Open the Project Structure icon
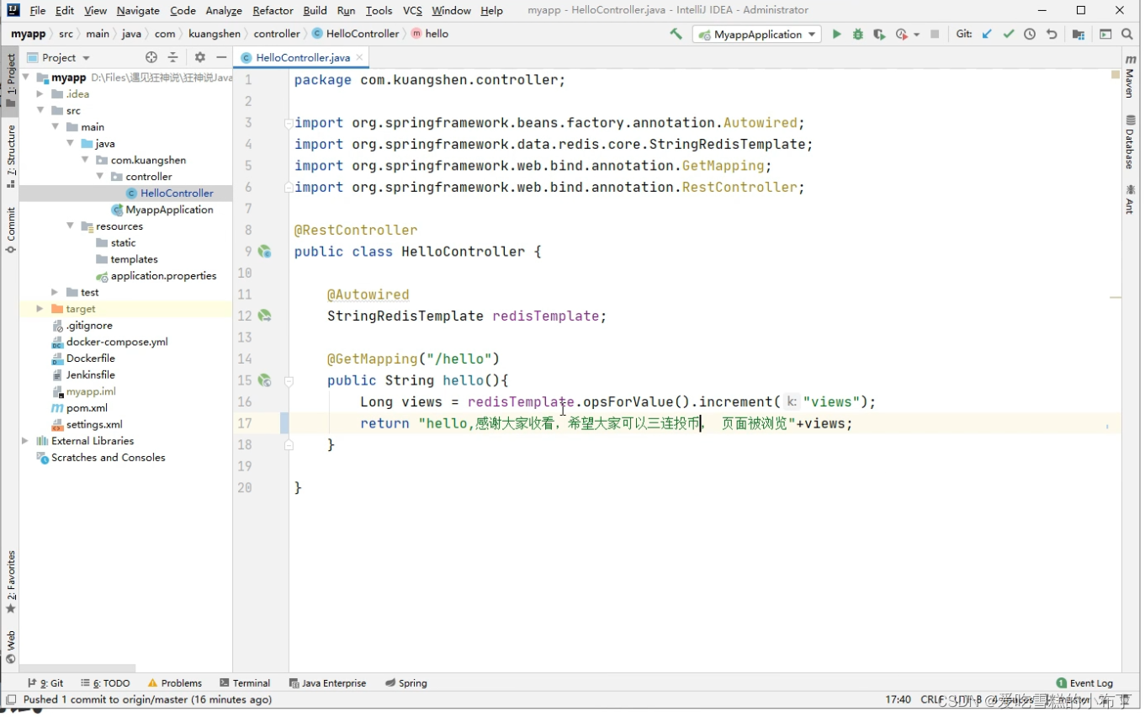Viewport: 1145px width, 717px height. (1079, 35)
